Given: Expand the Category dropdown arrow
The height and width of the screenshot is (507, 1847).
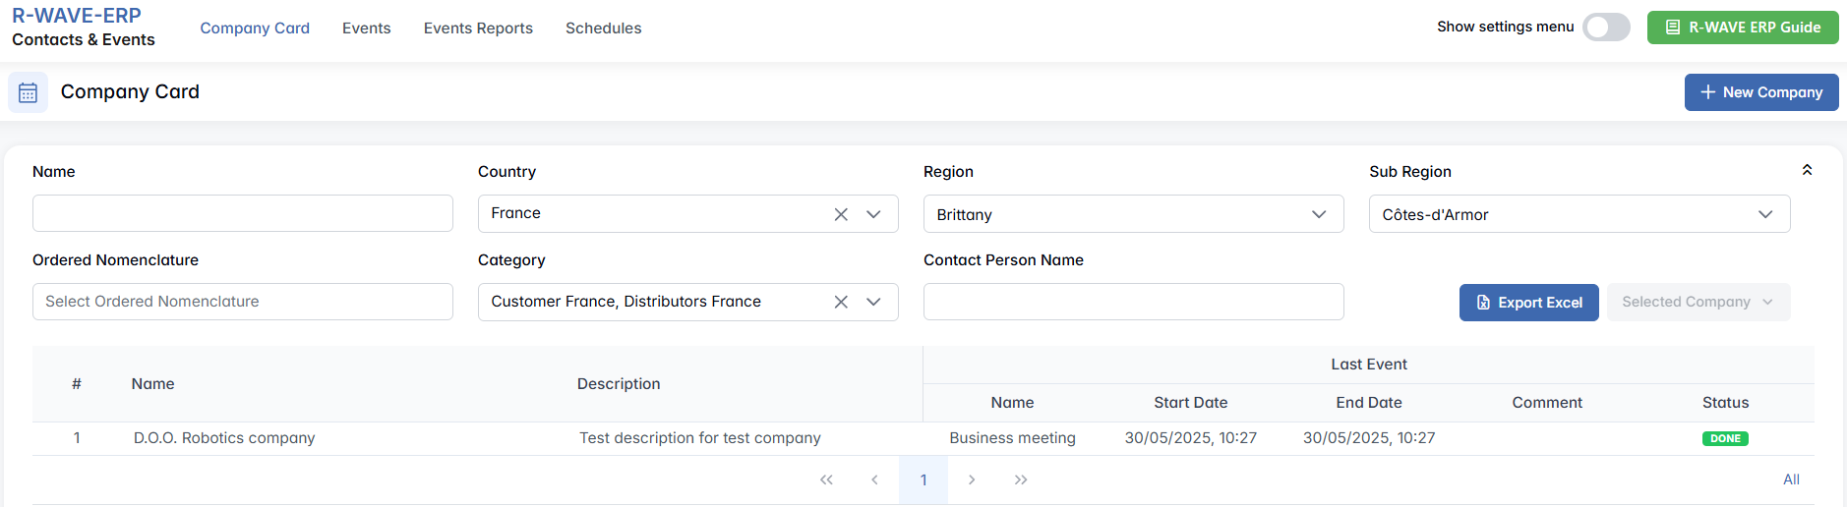Looking at the screenshot, I should [873, 302].
